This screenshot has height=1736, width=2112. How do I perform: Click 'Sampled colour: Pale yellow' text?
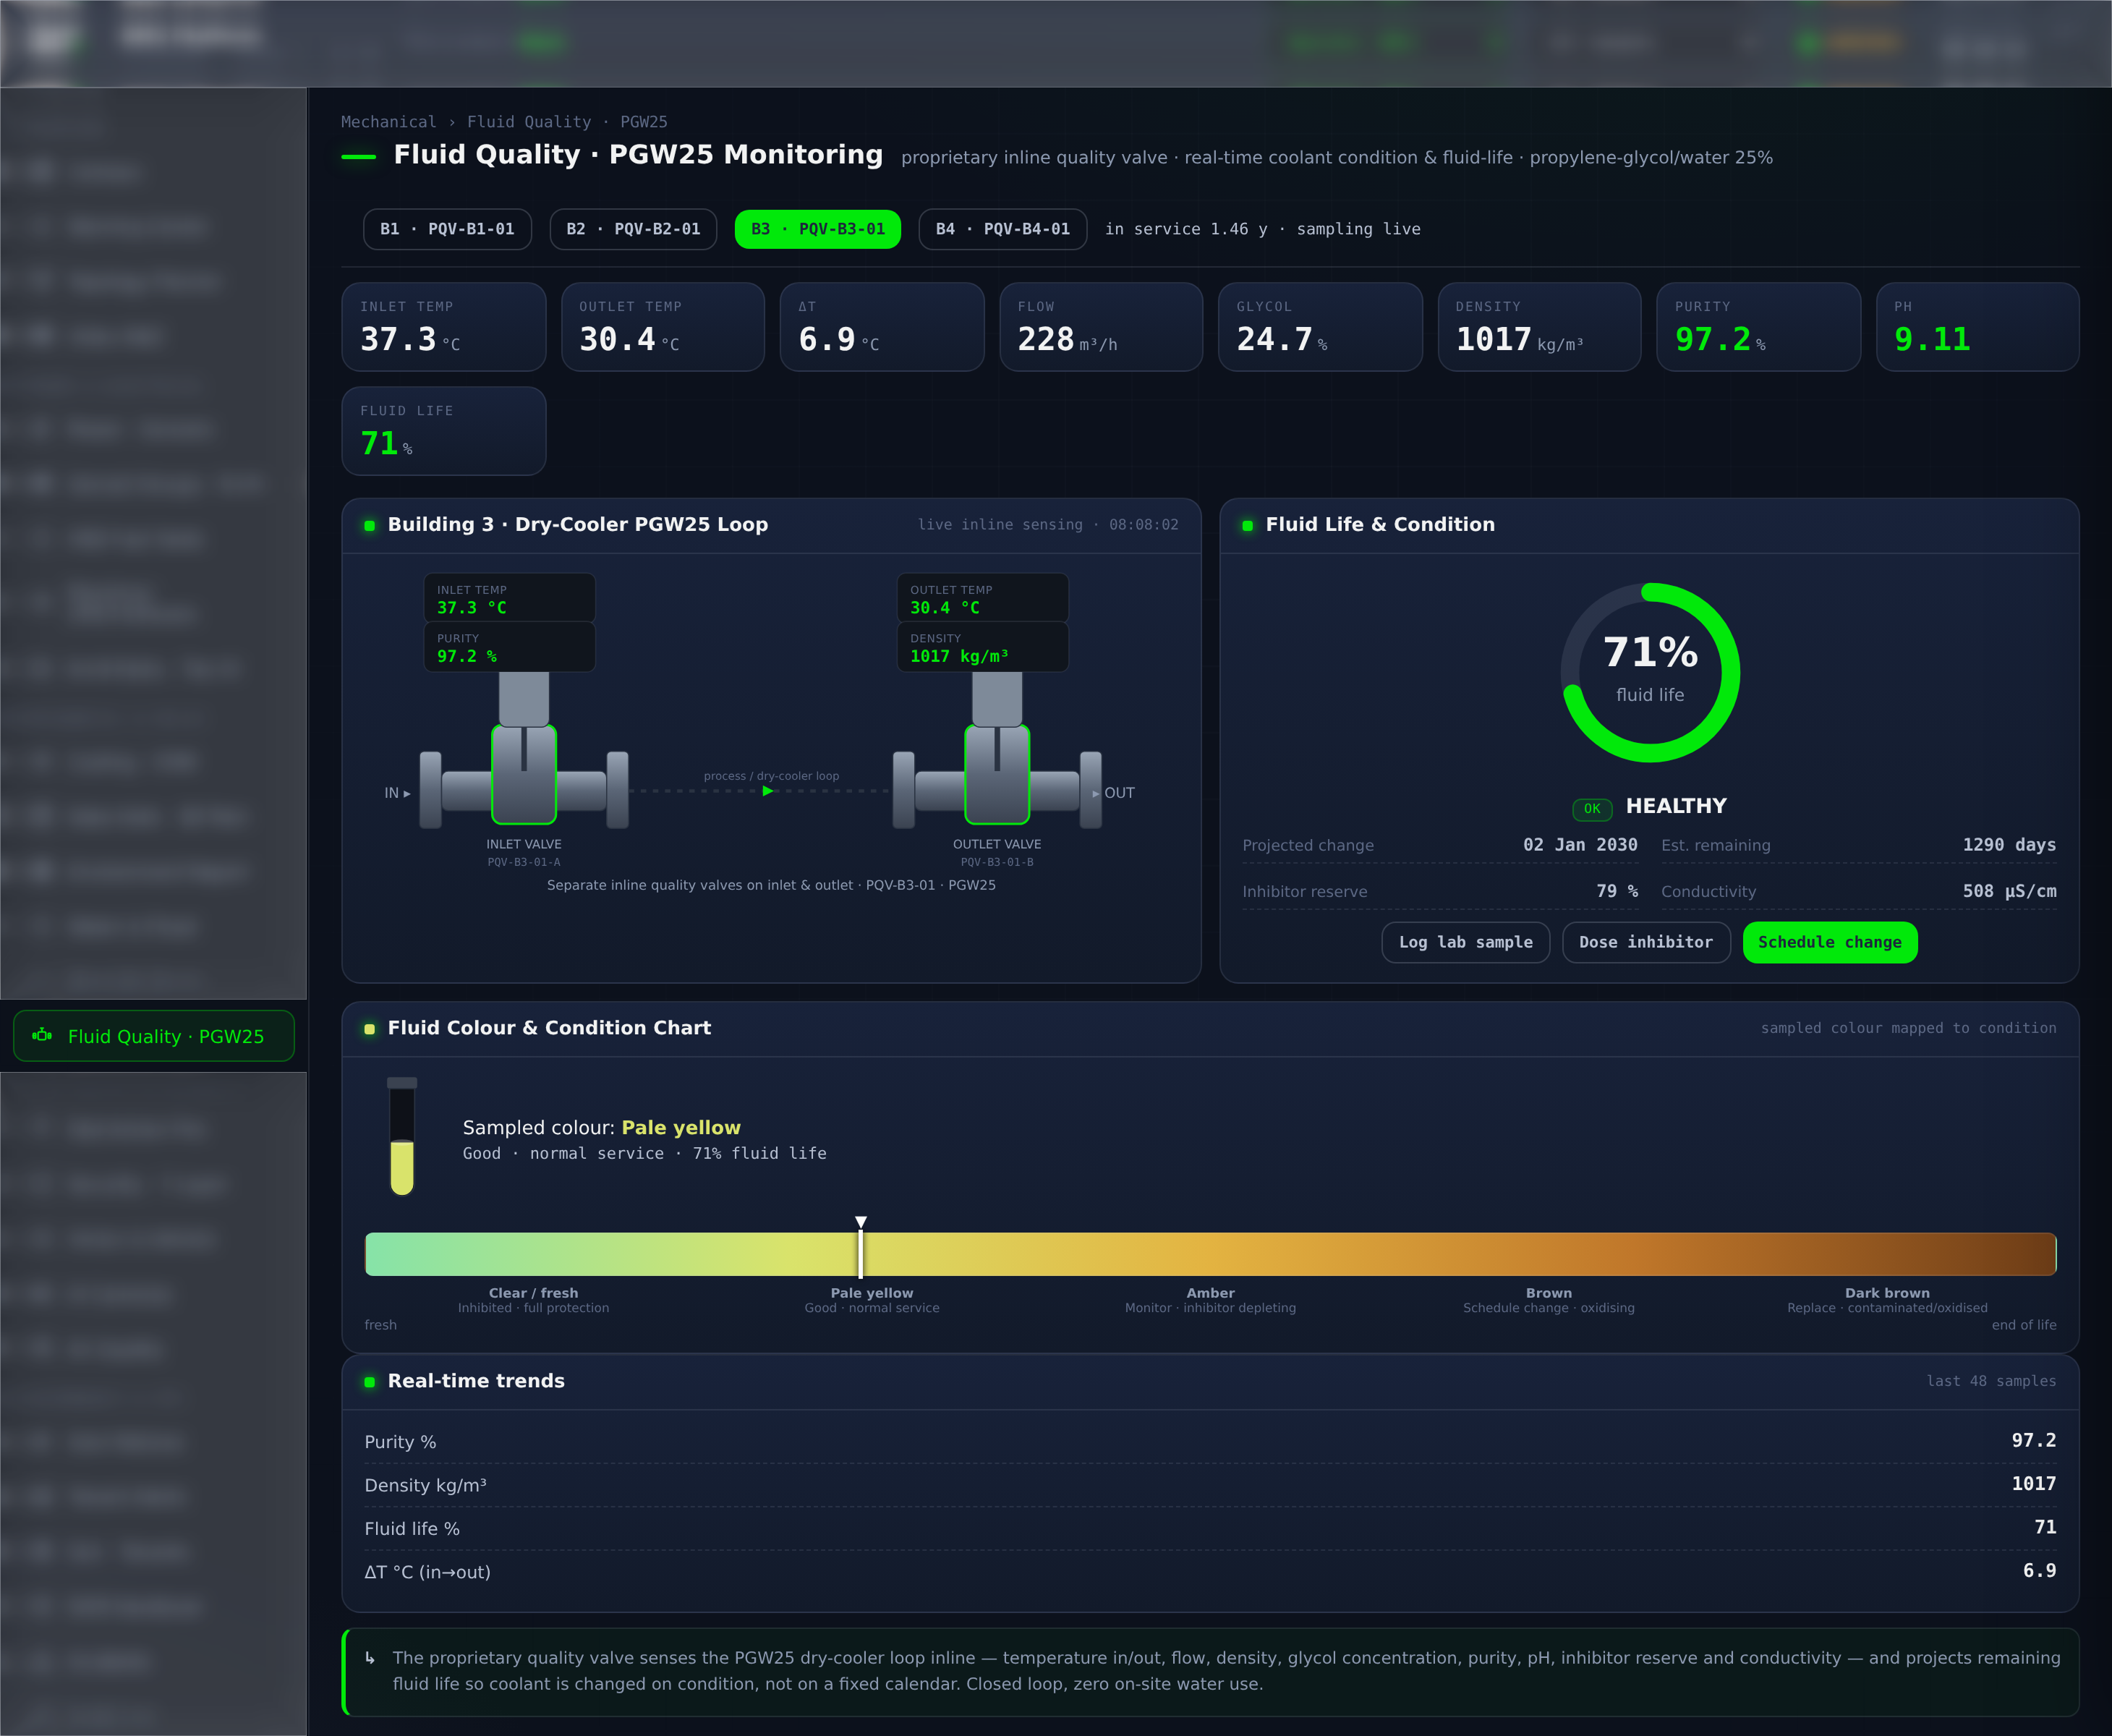point(602,1128)
